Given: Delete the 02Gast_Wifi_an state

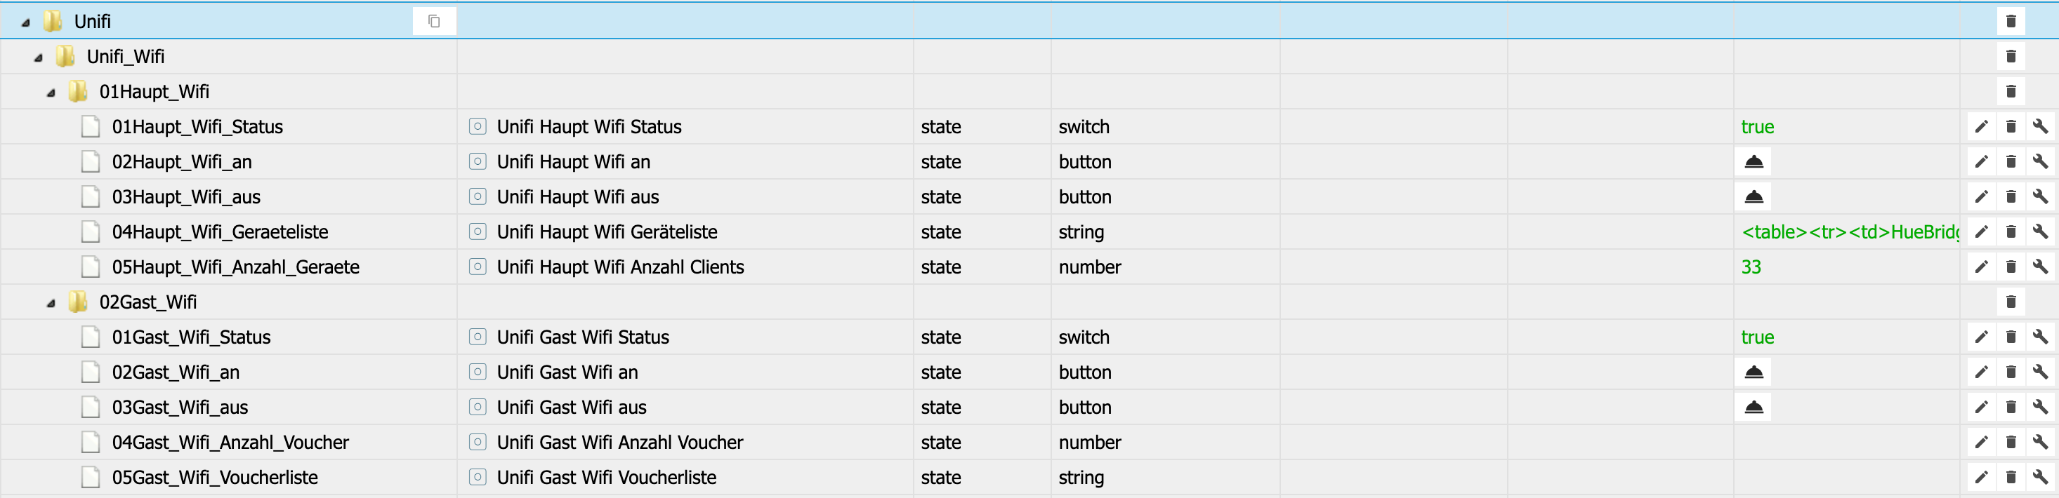Looking at the screenshot, I should (2011, 372).
